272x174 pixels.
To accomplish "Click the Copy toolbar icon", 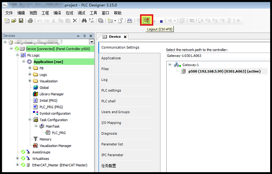I will click(x=61, y=21).
